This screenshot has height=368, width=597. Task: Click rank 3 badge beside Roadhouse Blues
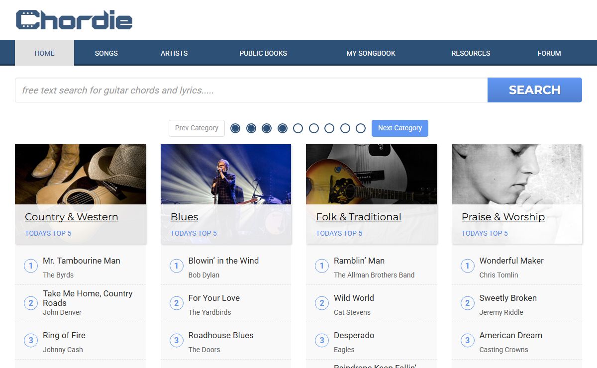coord(176,341)
